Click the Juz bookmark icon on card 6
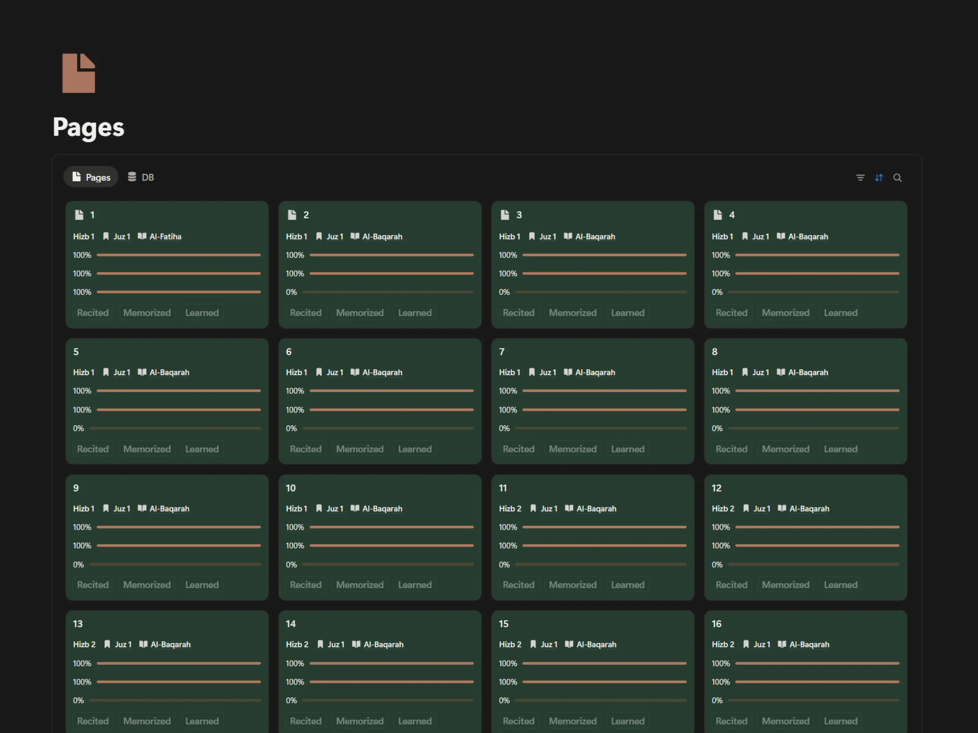Image resolution: width=978 pixels, height=733 pixels. tap(319, 372)
